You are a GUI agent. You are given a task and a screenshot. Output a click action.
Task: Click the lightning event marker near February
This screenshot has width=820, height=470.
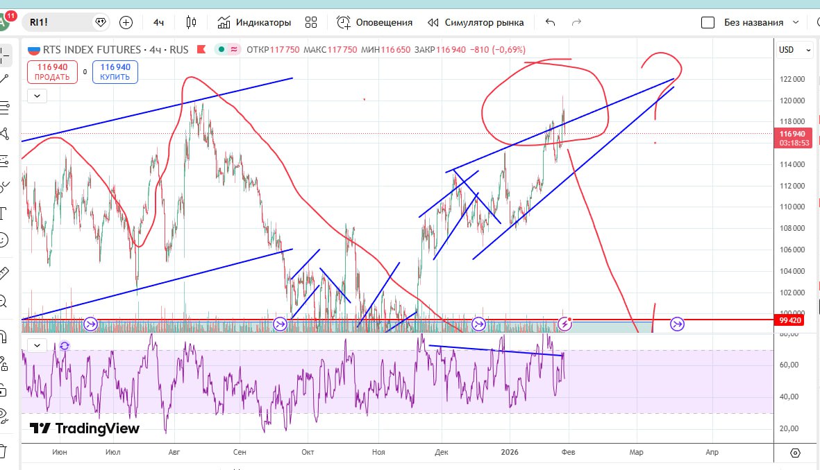point(564,324)
